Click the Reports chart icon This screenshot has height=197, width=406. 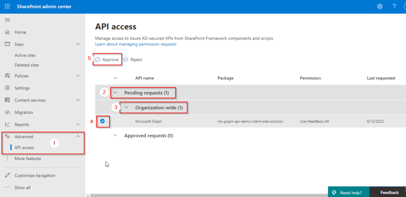pyautogui.click(x=7, y=125)
